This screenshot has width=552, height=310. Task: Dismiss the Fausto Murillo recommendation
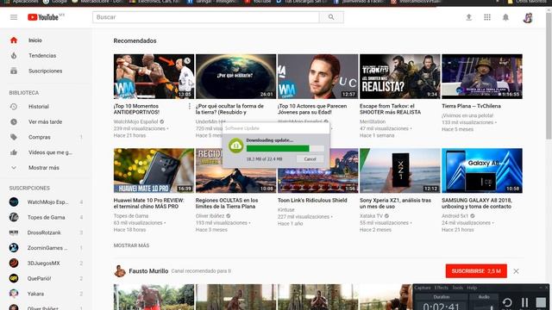pos(516,271)
